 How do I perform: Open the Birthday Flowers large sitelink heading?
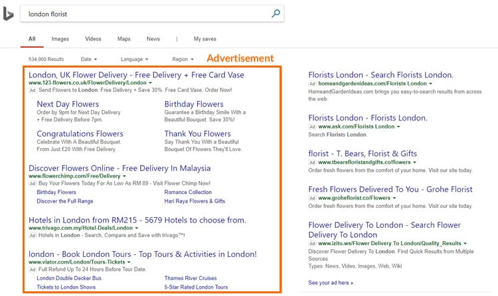click(194, 104)
